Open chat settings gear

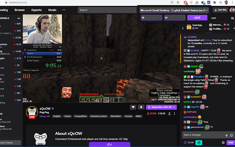223,143
